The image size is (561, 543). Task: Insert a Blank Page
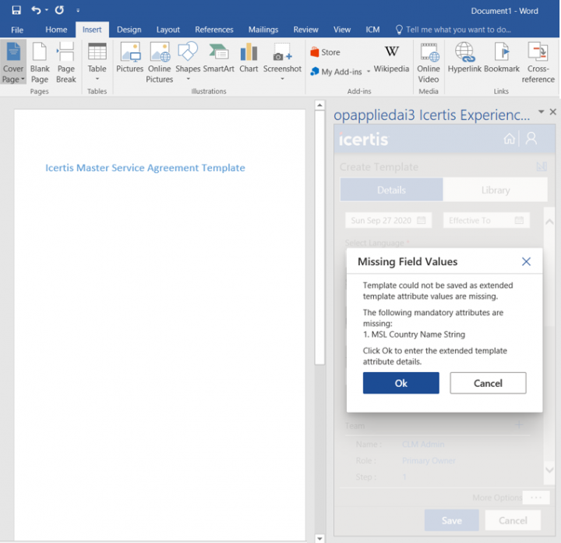40,62
